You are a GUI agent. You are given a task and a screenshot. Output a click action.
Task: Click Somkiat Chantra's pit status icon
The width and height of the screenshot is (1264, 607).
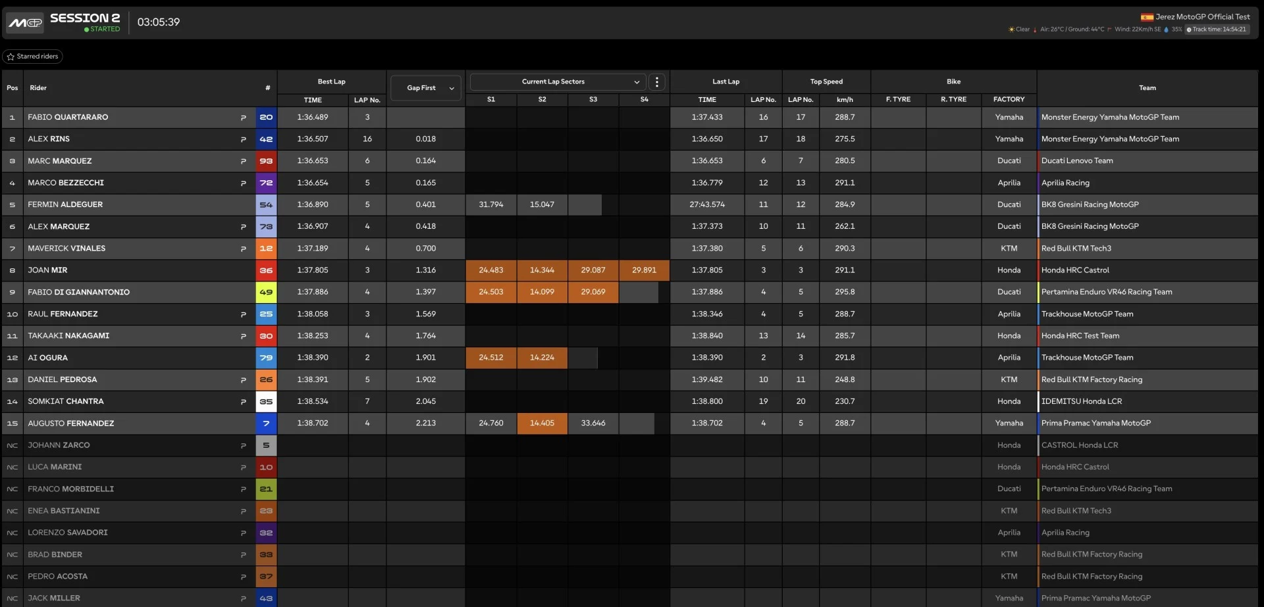pyautogui.click(x=243, y=402)
